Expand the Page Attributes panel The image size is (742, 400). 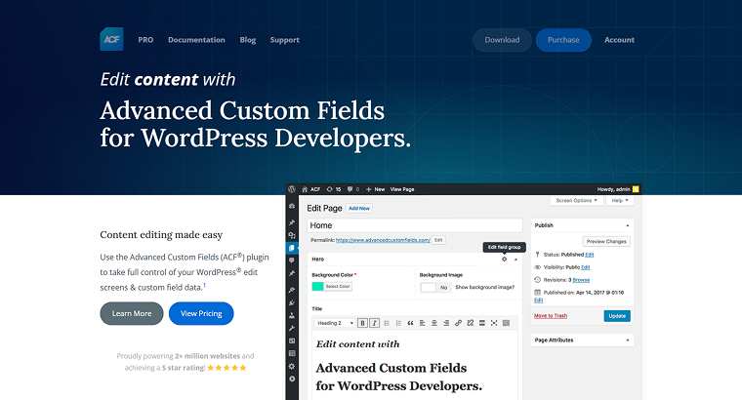[x=628, y=340]
